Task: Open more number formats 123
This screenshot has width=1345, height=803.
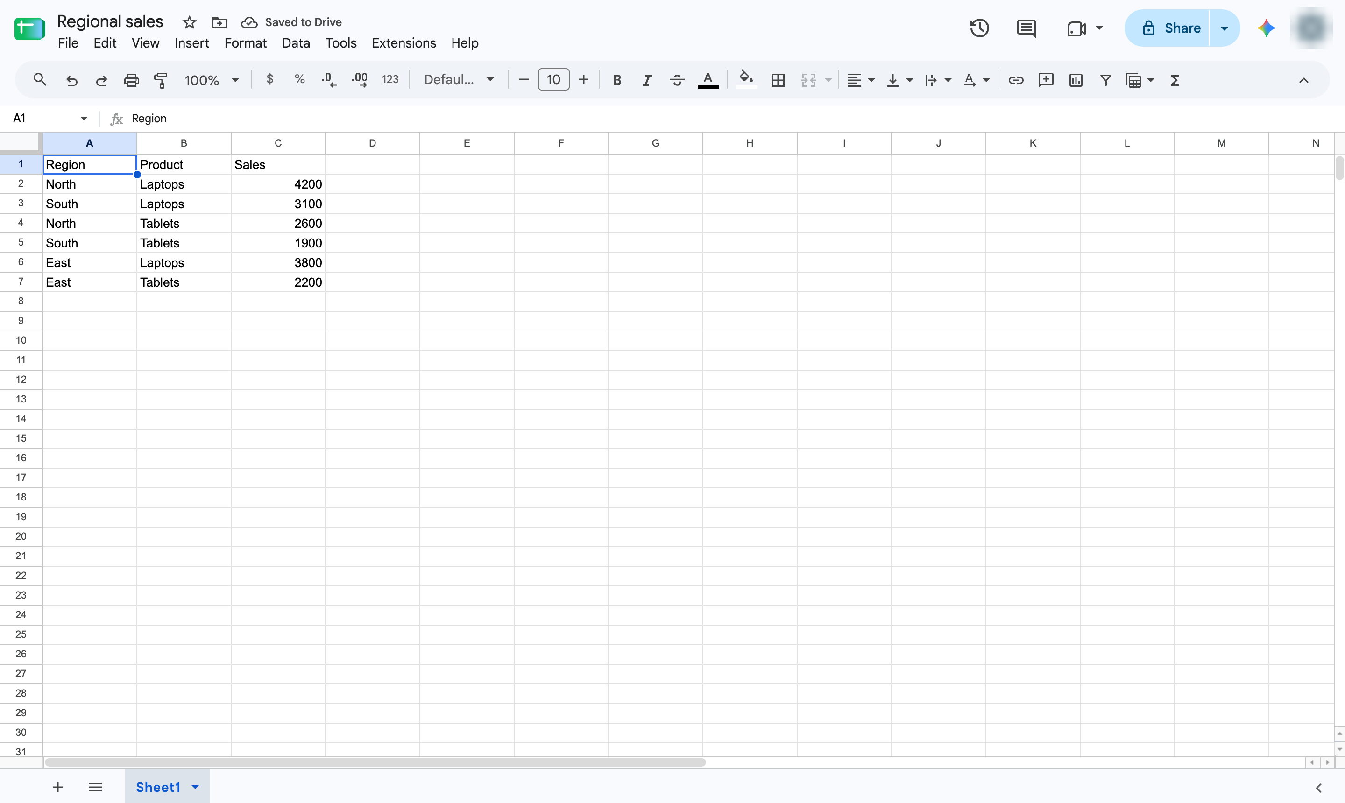Action: [389, 79]
